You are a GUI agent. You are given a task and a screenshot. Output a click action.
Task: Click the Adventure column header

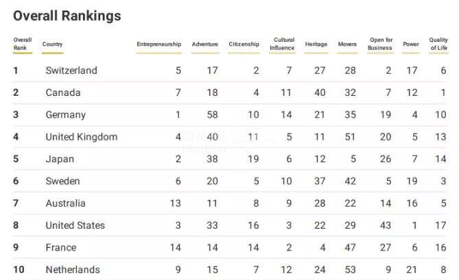(205, 44)
